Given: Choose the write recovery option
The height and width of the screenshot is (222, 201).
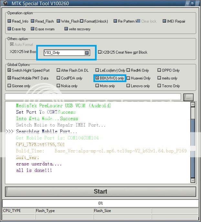Looking at the screenshot, I should tap(66, 29).
